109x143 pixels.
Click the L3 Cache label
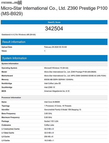pos(6,140)
